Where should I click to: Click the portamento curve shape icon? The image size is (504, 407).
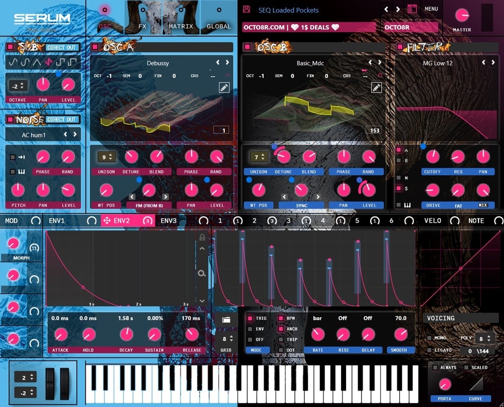[x=476, y=384]
